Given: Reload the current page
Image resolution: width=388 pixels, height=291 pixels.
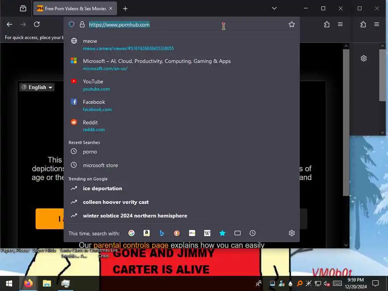Looking at the screenshot, I should point(37,24).
